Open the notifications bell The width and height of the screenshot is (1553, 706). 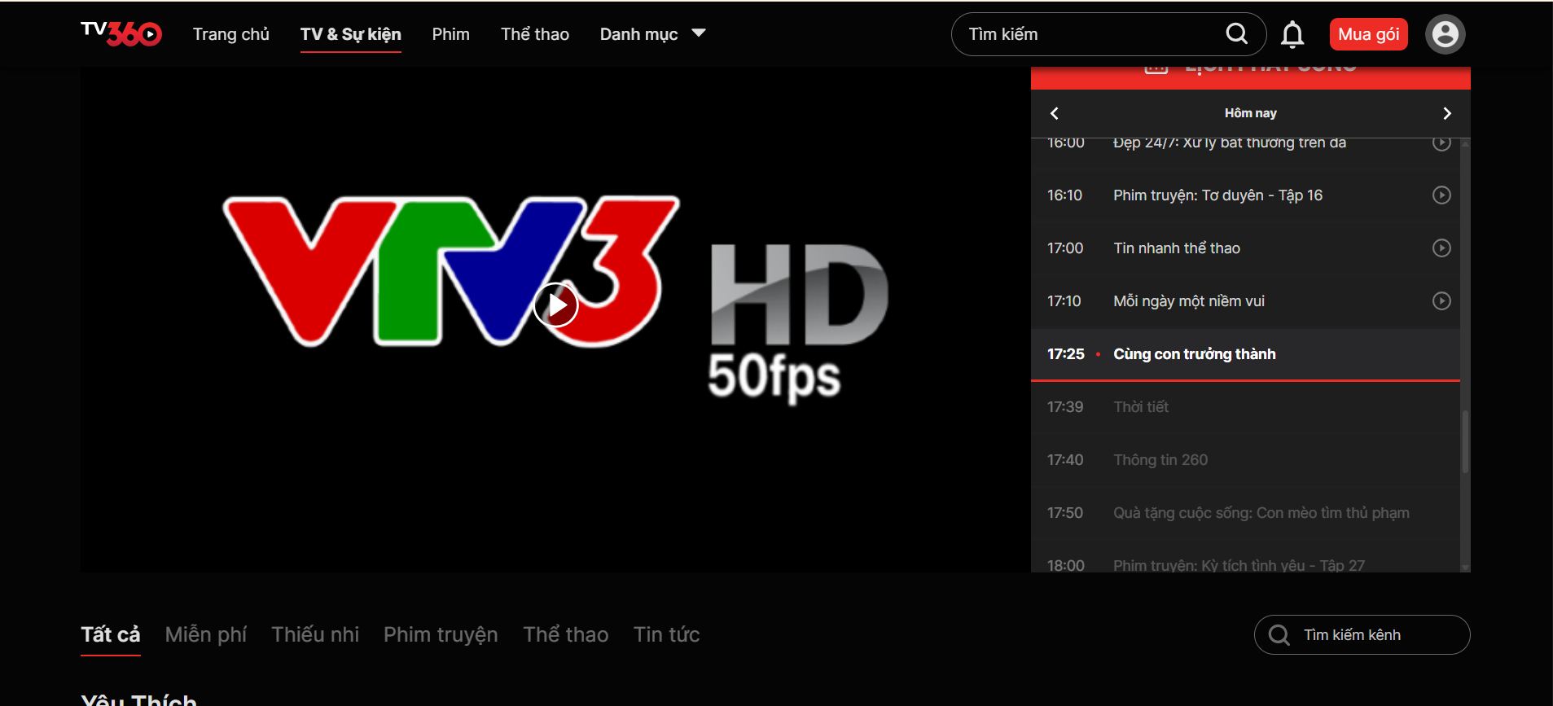tap(1292, 34)
